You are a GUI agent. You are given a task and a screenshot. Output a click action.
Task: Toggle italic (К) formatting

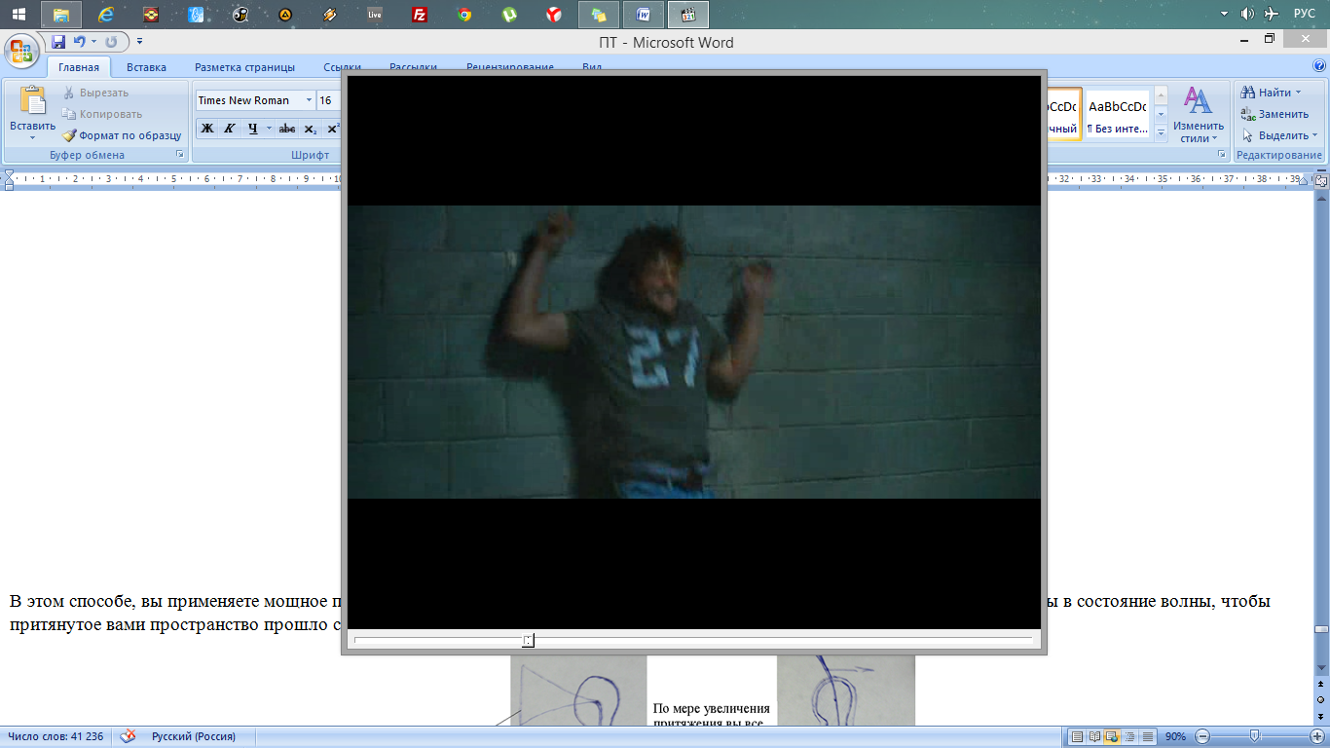point(230,129)
